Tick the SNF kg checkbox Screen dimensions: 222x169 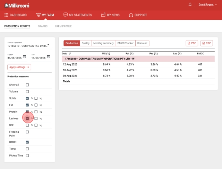pyautogui.click(x=36, y=125)
